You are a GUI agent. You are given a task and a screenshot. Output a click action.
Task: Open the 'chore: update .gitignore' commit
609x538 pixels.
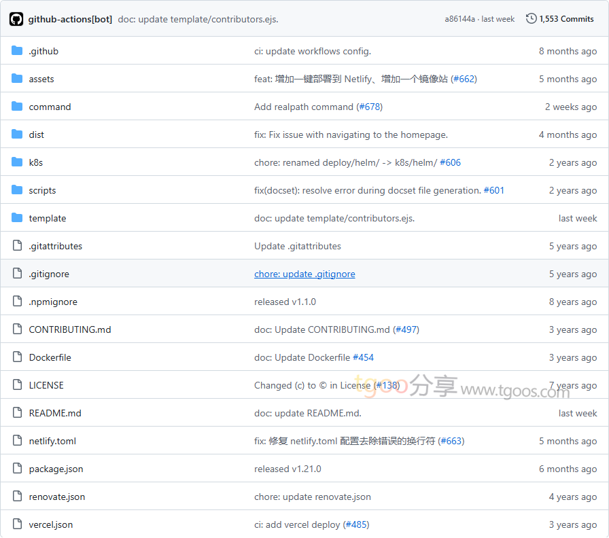(x=304, y=274)
